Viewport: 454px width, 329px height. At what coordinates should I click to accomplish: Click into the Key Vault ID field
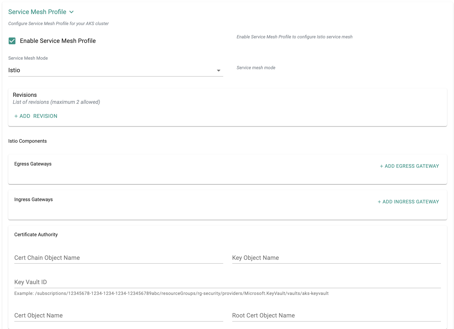(227, 282)
